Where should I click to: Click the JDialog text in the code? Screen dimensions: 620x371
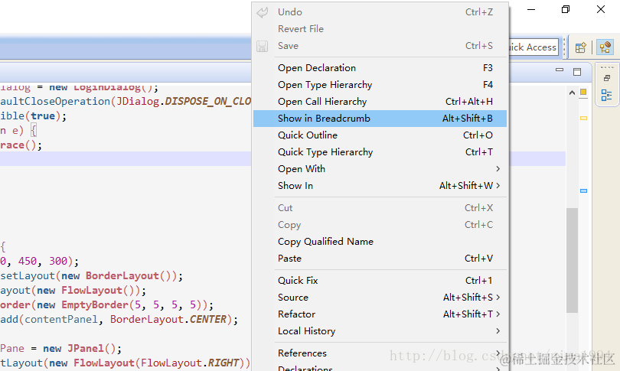[138, 102]
